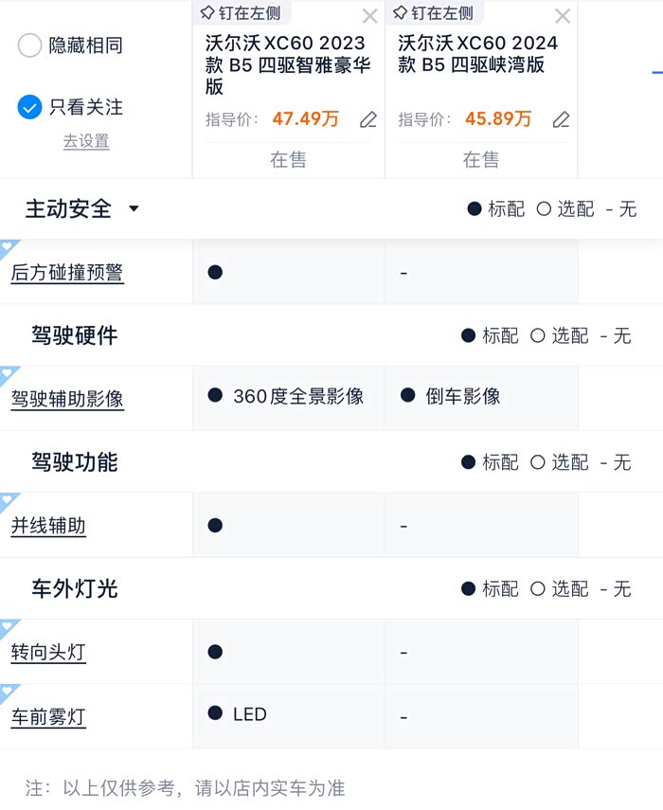Uncheck the 只看关注 checkbox
This screenshot has width=663, height=810.
(x=29, y=107)
